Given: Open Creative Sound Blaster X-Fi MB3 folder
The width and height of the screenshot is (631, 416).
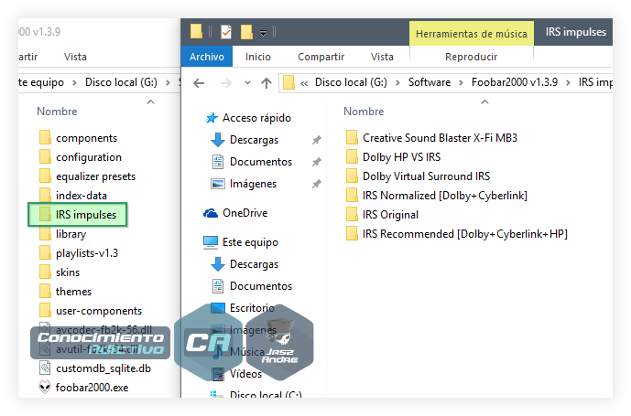Looking at the screenshot, I should pos(431,138).
